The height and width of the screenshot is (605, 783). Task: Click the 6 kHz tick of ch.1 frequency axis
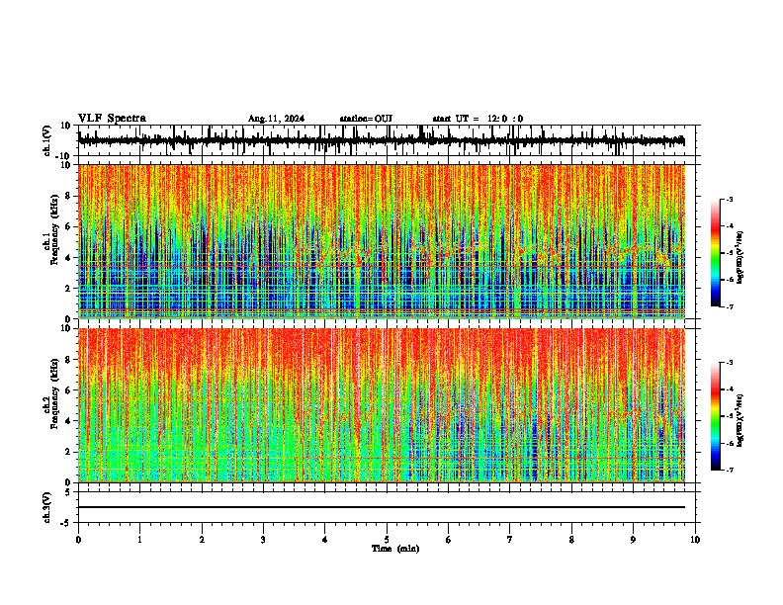coord(69,226)
